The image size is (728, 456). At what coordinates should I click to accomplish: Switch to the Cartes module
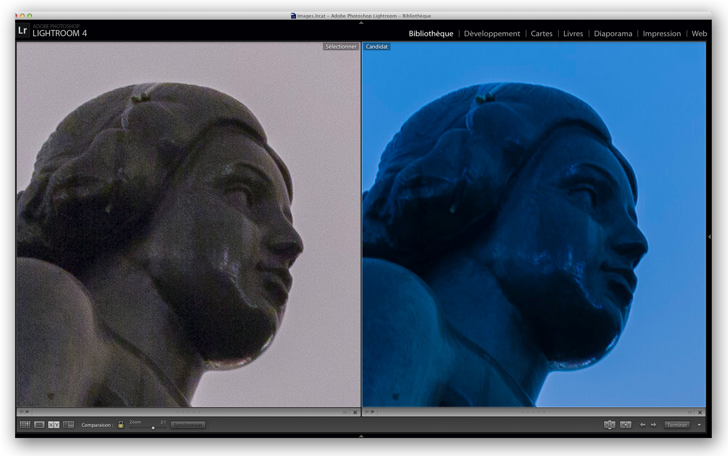542,33
